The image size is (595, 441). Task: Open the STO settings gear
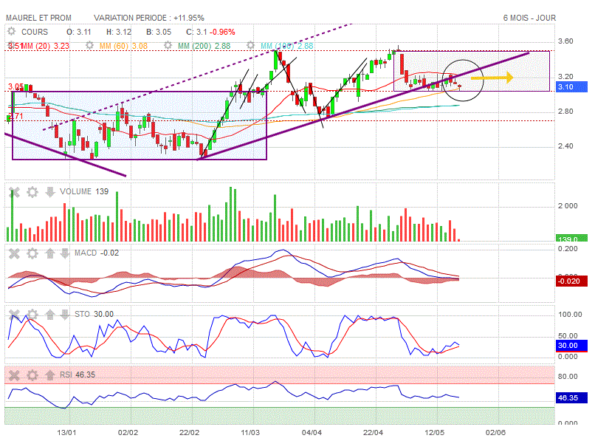coord(32,315)
